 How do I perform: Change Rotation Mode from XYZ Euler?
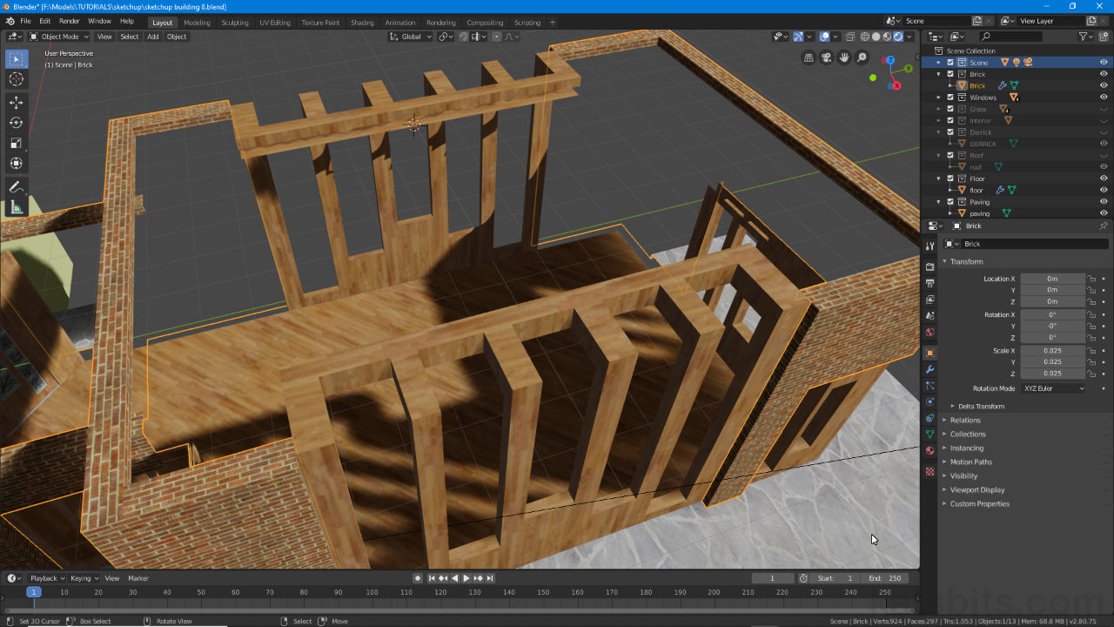pos(1053,388)
